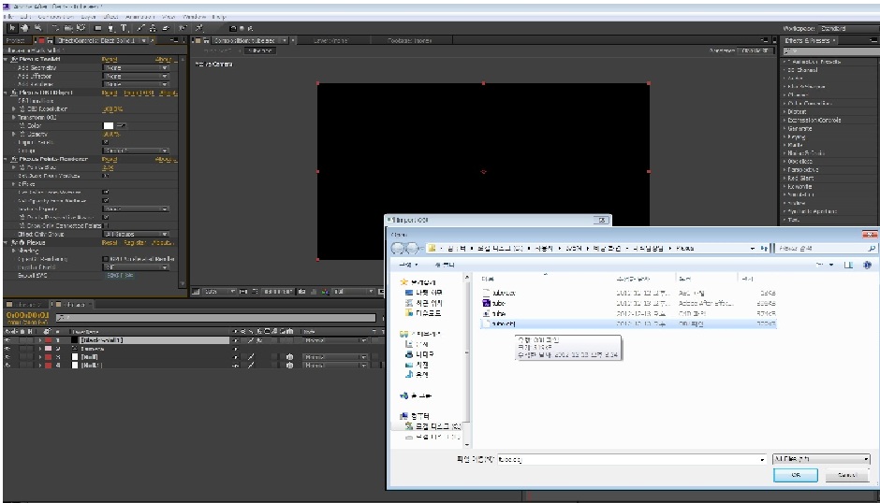This screenshot has width=880, height=503.
Task: Expand the Transform OBJ property
Action: click(x=13, y=117)
